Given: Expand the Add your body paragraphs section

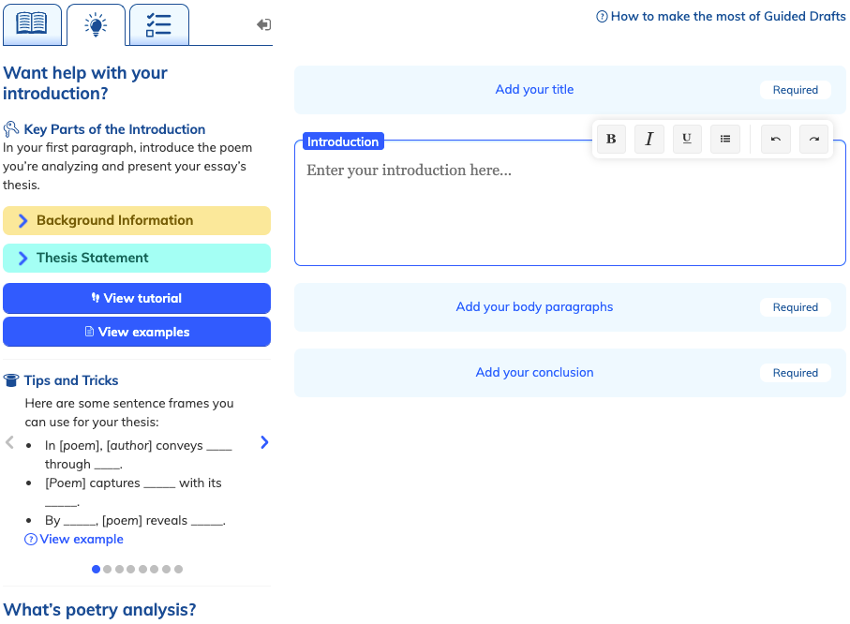Looking at the screenshot, I should tap(534, 307).
